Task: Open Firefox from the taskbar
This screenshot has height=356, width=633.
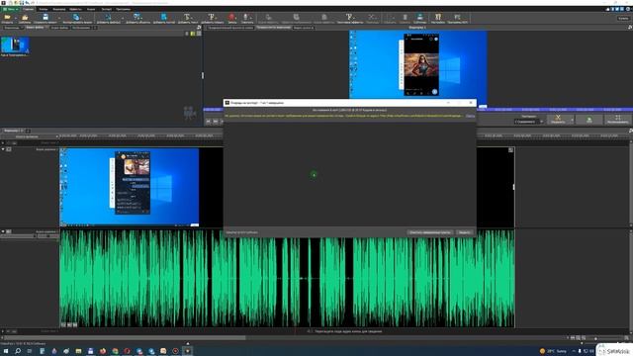Action: coord(103,351)
